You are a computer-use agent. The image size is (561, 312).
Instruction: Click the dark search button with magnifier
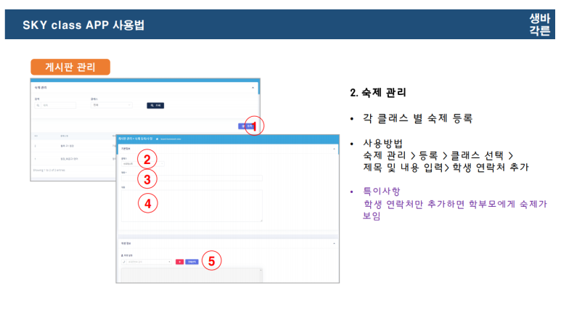tap(155, 105)
